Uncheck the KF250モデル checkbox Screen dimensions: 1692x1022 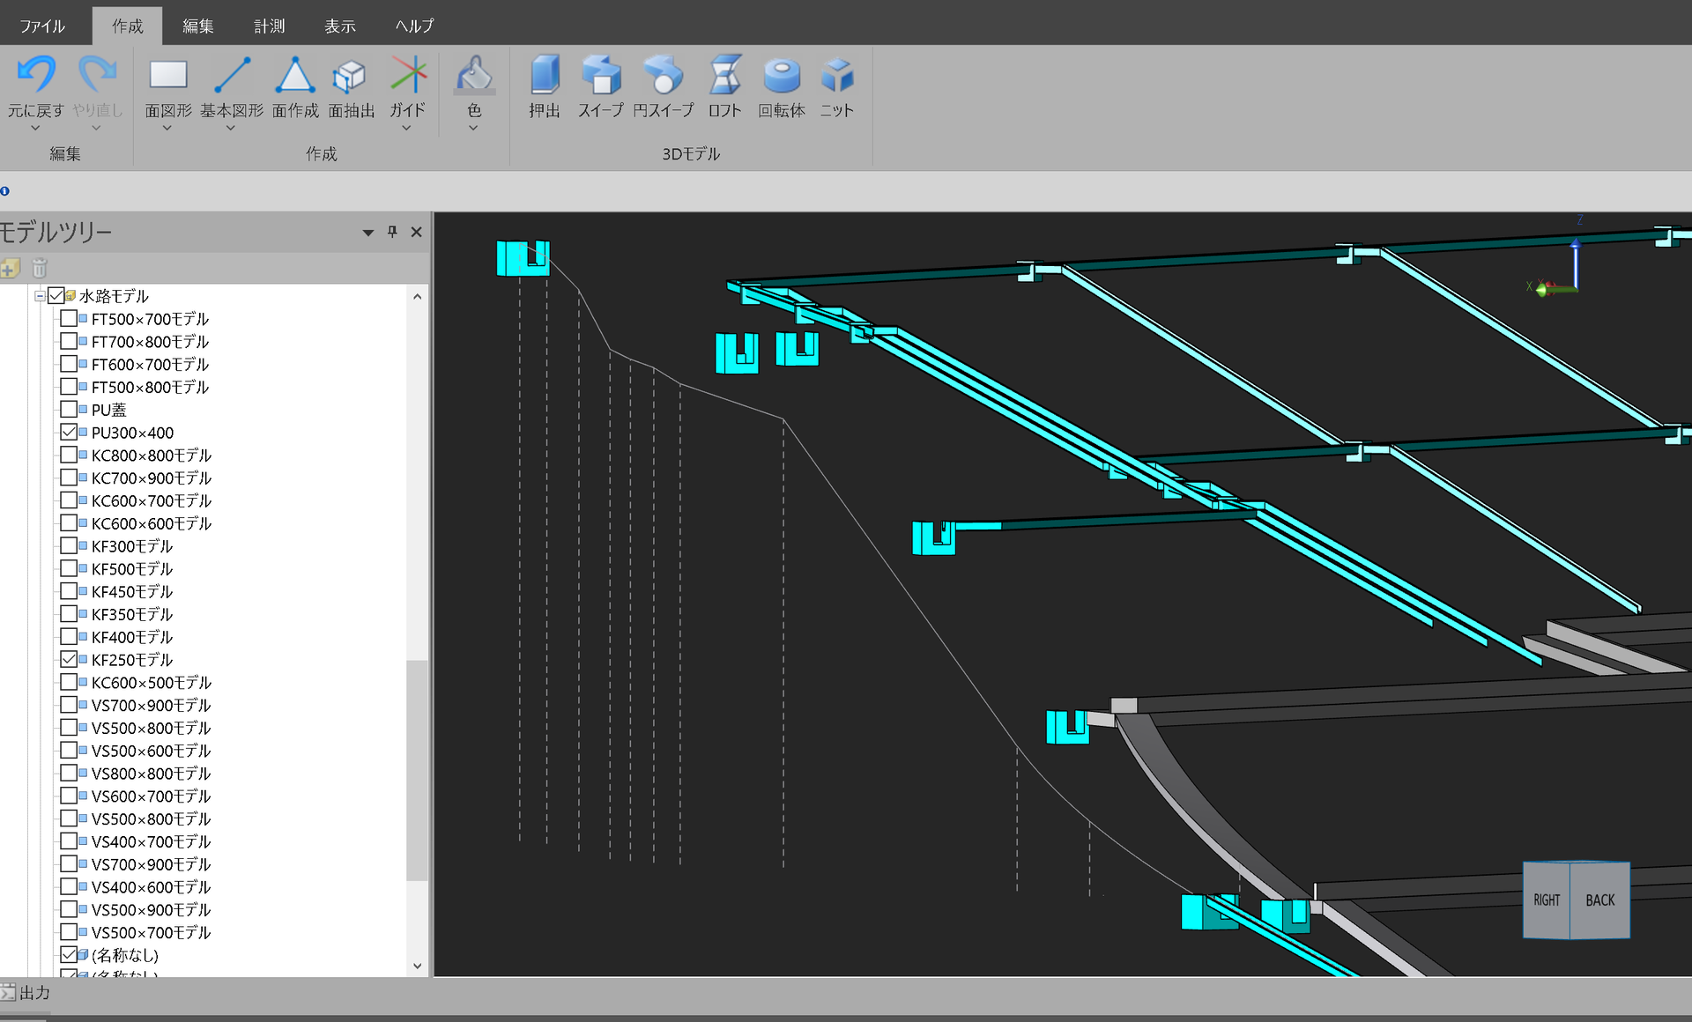pos(69,659)
